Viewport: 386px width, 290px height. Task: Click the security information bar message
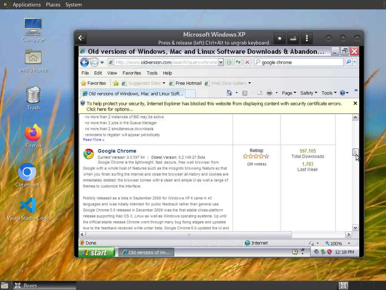[214, 106]
